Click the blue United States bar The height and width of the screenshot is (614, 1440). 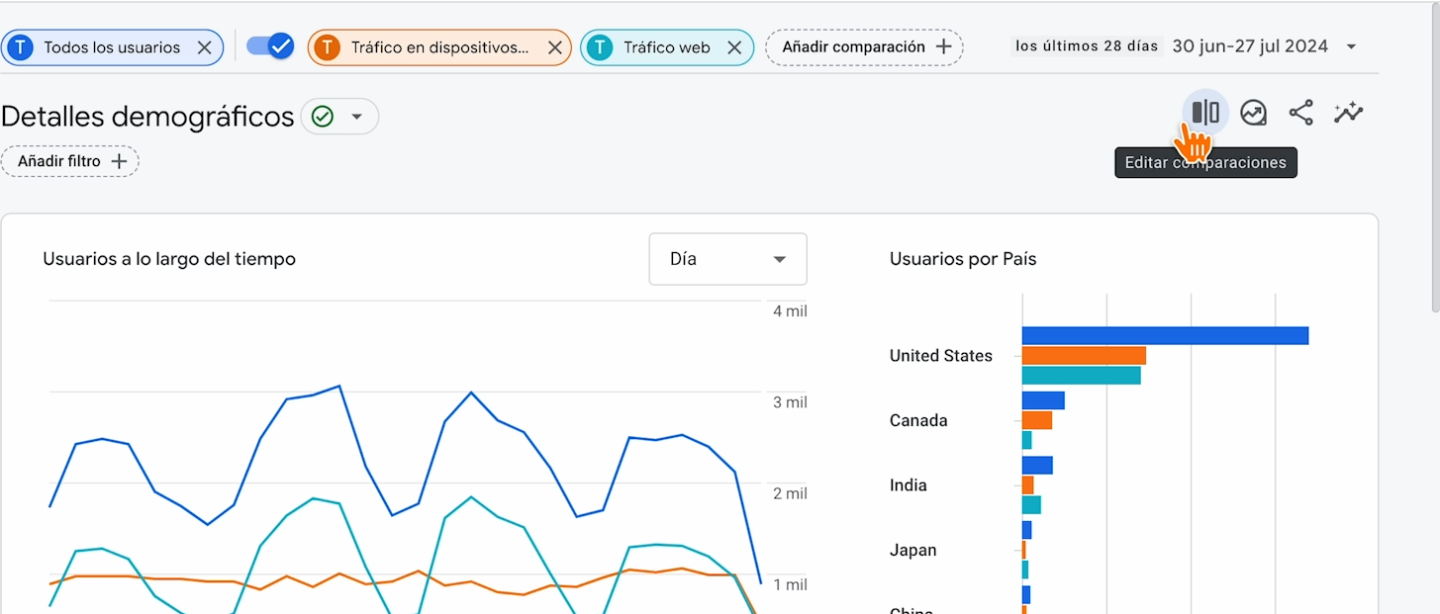[x=1165, y=336]
